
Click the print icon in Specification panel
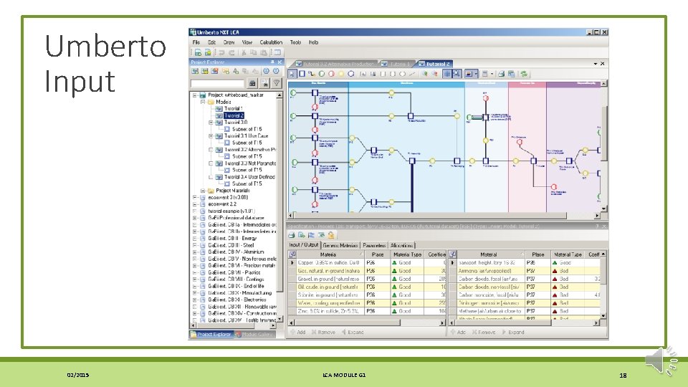292,235
